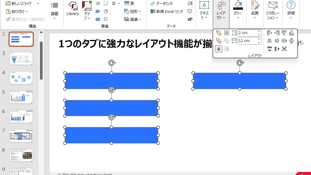311x175 pixels.
Task: Click the Harvey ball pie icon
Action: (x=106, y=11)
